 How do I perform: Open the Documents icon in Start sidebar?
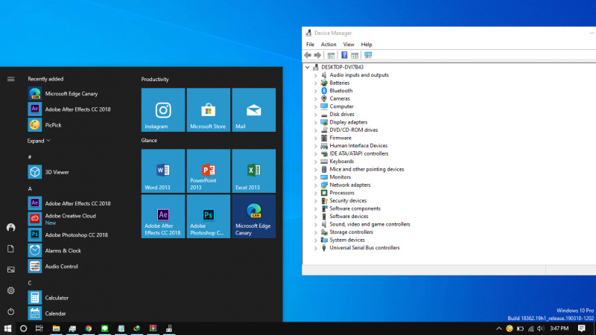(x=10, y=249)
